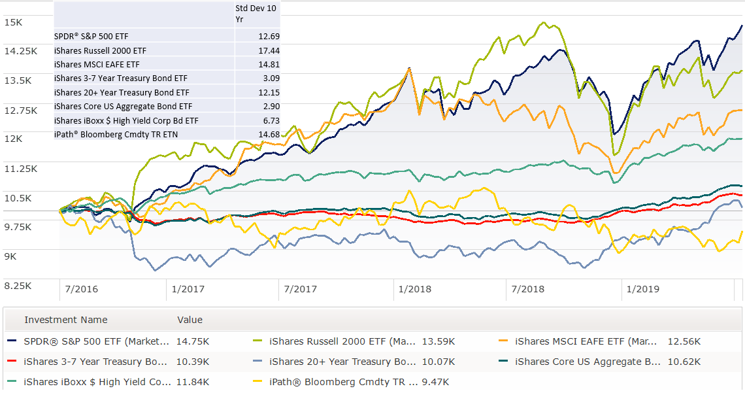The width and height of the screenshot is (745, 393).
Task: Click the 1/2018 date on the x-axis
Action: [415, 289]
